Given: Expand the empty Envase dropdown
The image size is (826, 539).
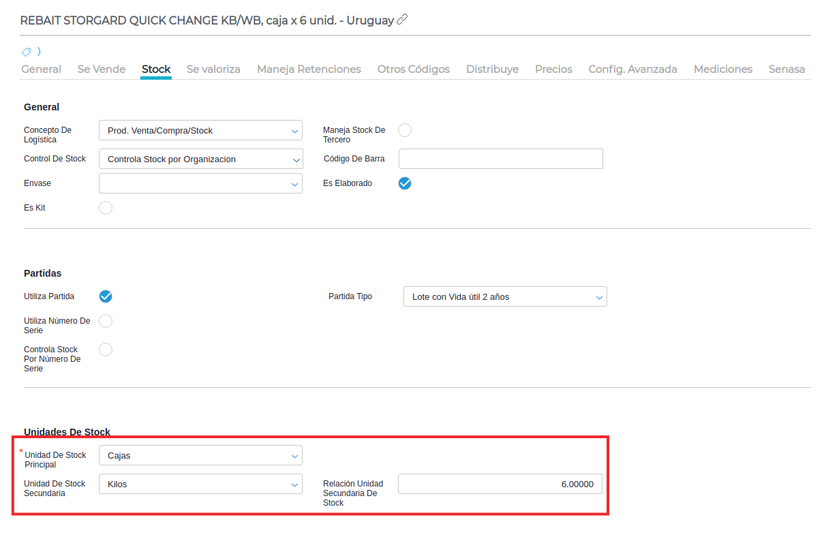Looking at the screenshot, I should pyautogui.click(x=200, y=183).
